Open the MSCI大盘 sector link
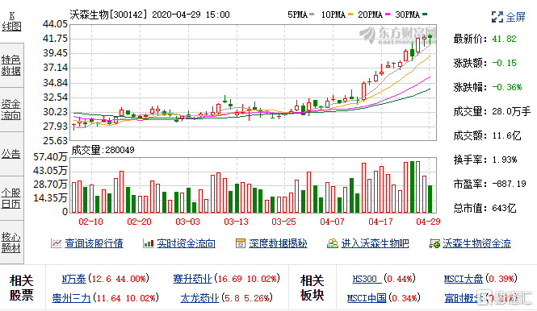Viewport: 537px width, 311px height. [464, 279]
